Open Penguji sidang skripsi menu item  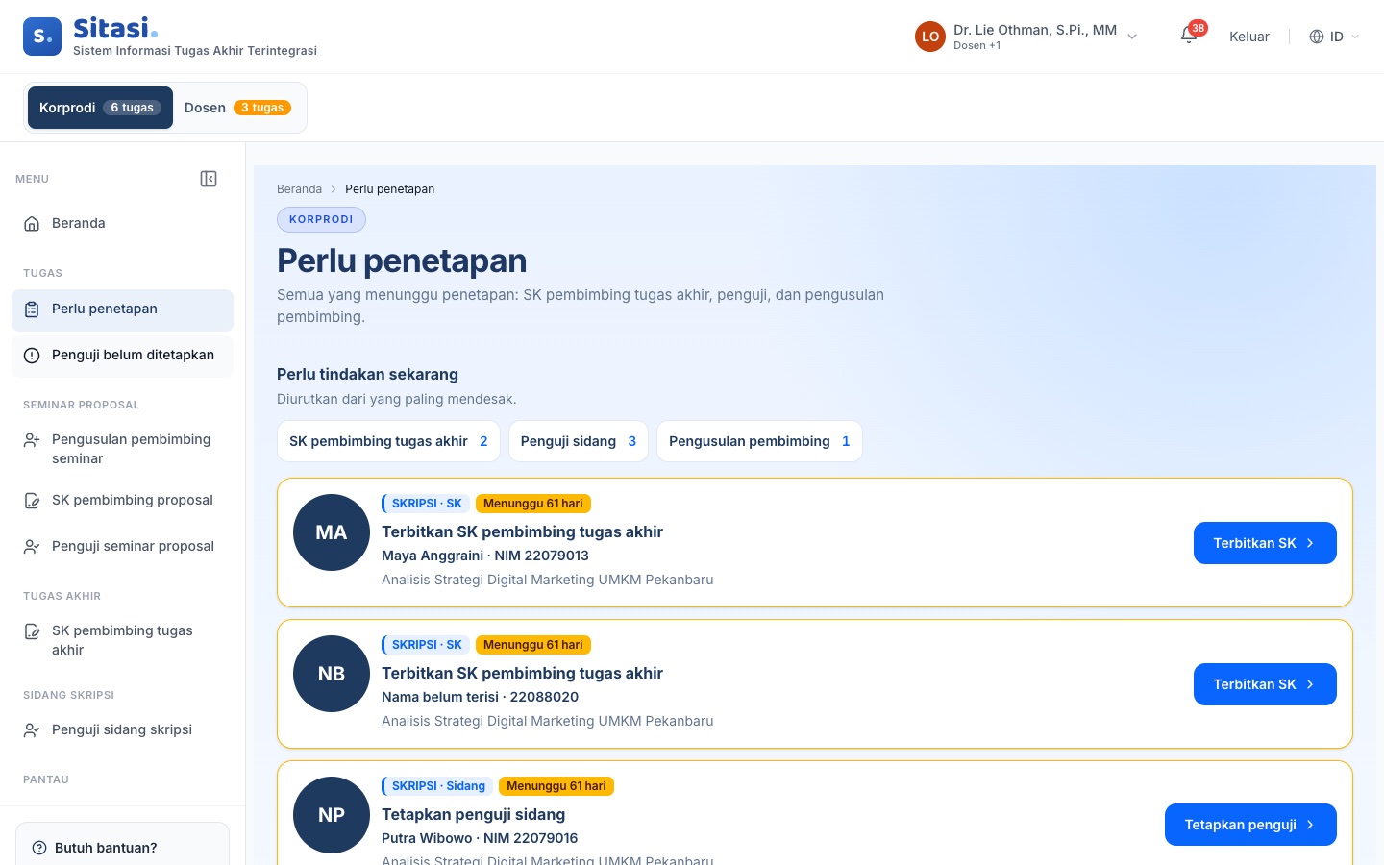coord(122,730)
